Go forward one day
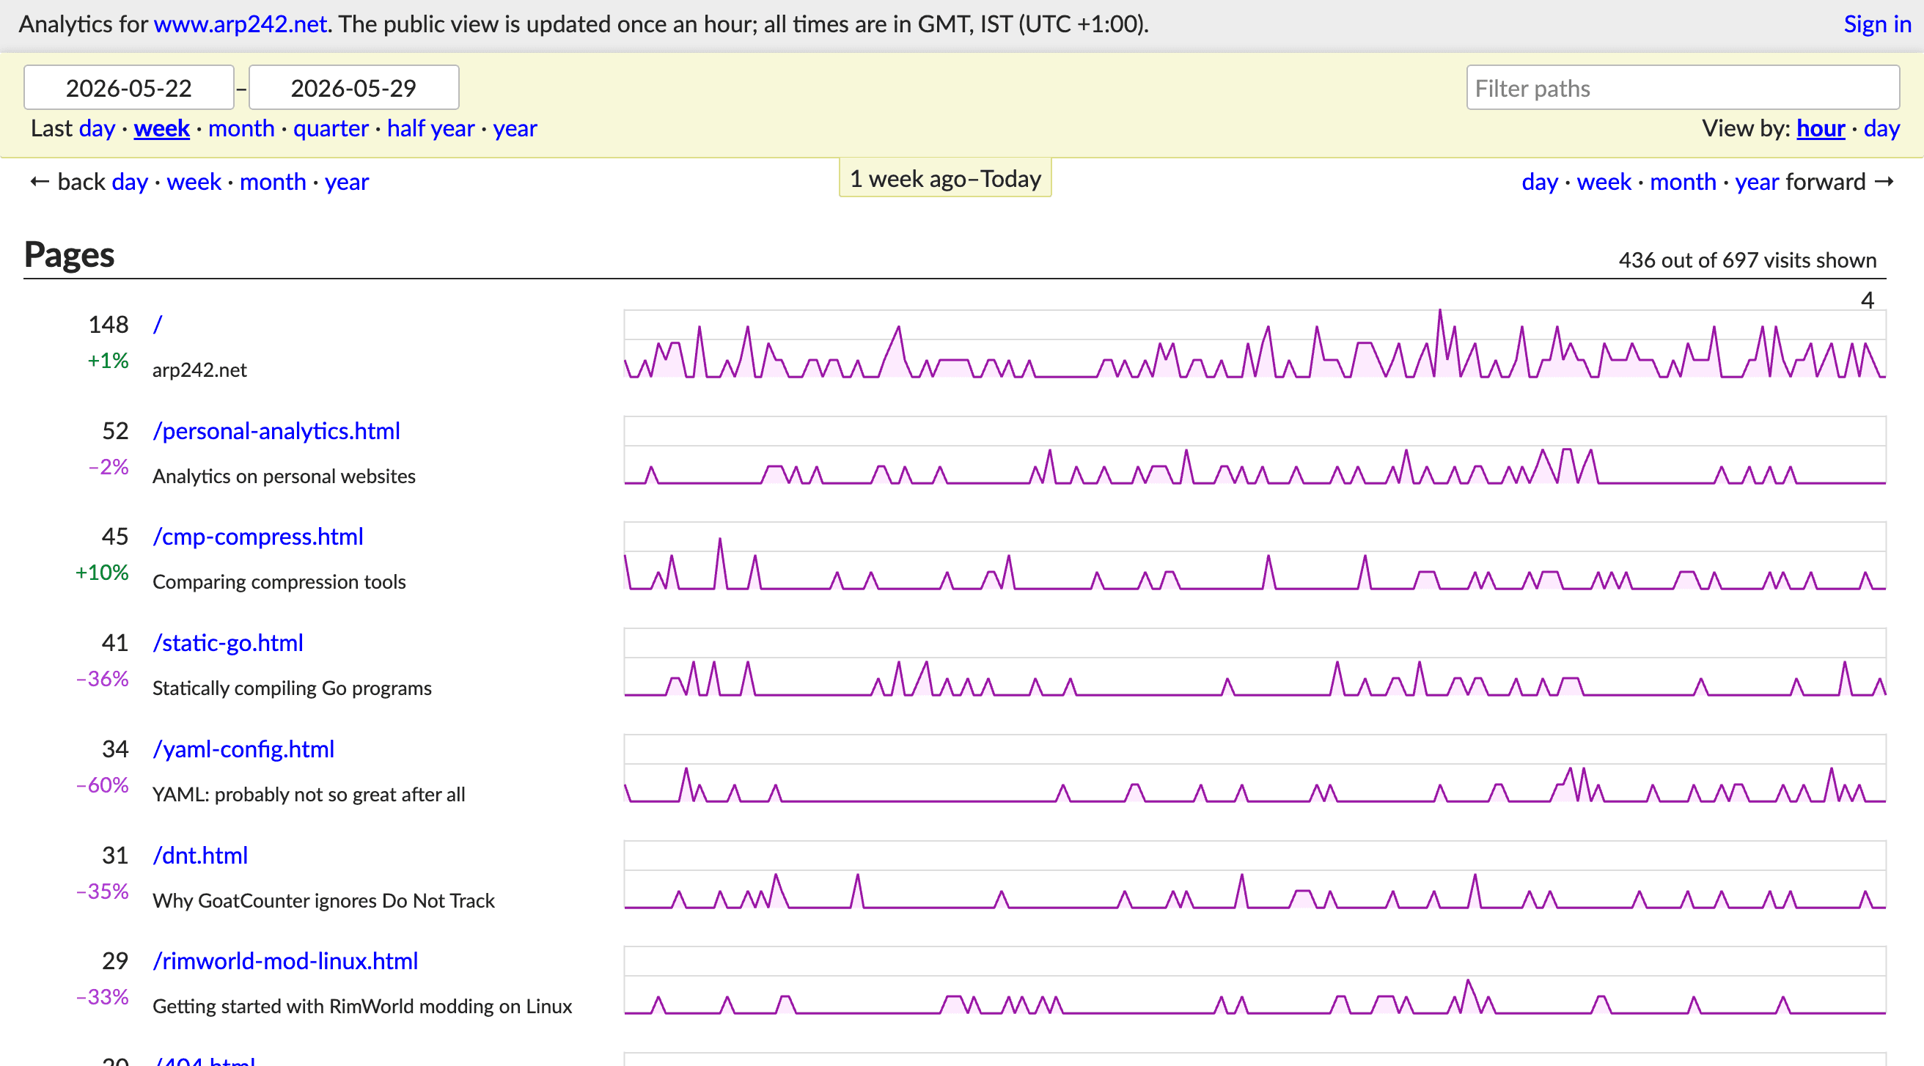Screen dimensions: 1924x1066 click(x=1540, y=182)
